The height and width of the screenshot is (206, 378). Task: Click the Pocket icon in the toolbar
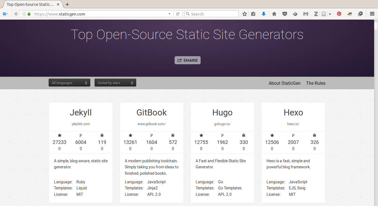[x=285, y=14]
